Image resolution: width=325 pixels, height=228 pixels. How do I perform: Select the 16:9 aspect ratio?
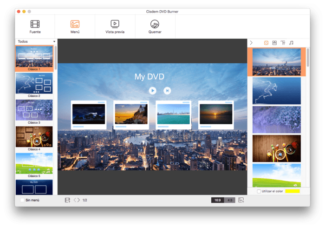(x=217, y=200)
